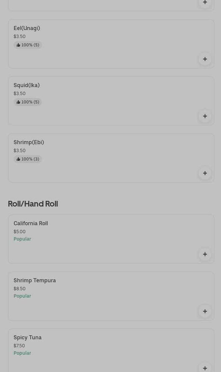Click the Popular label under California Roll
Screen dimensions: 221x372
[x=22, y=239]
